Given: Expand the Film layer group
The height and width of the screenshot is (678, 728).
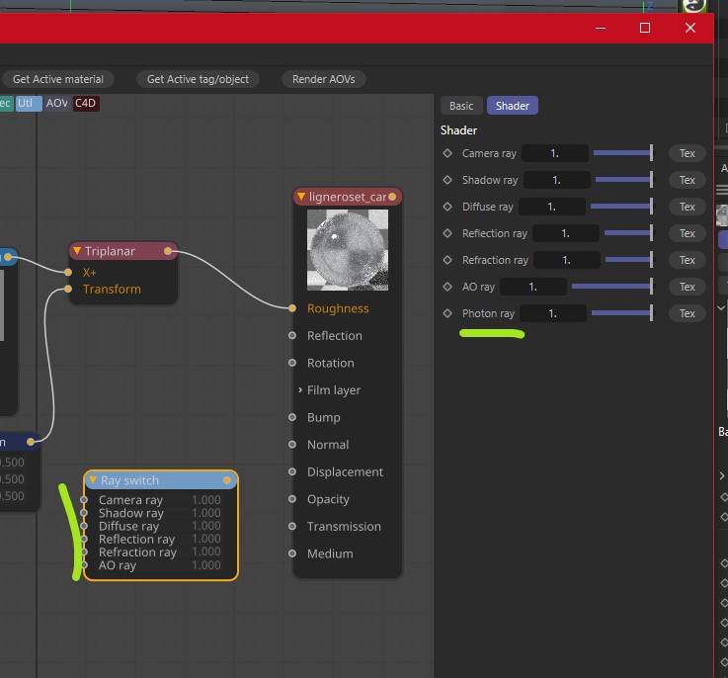Looking at the screenshot, I should pyautogui.click(x=300, y=389).
